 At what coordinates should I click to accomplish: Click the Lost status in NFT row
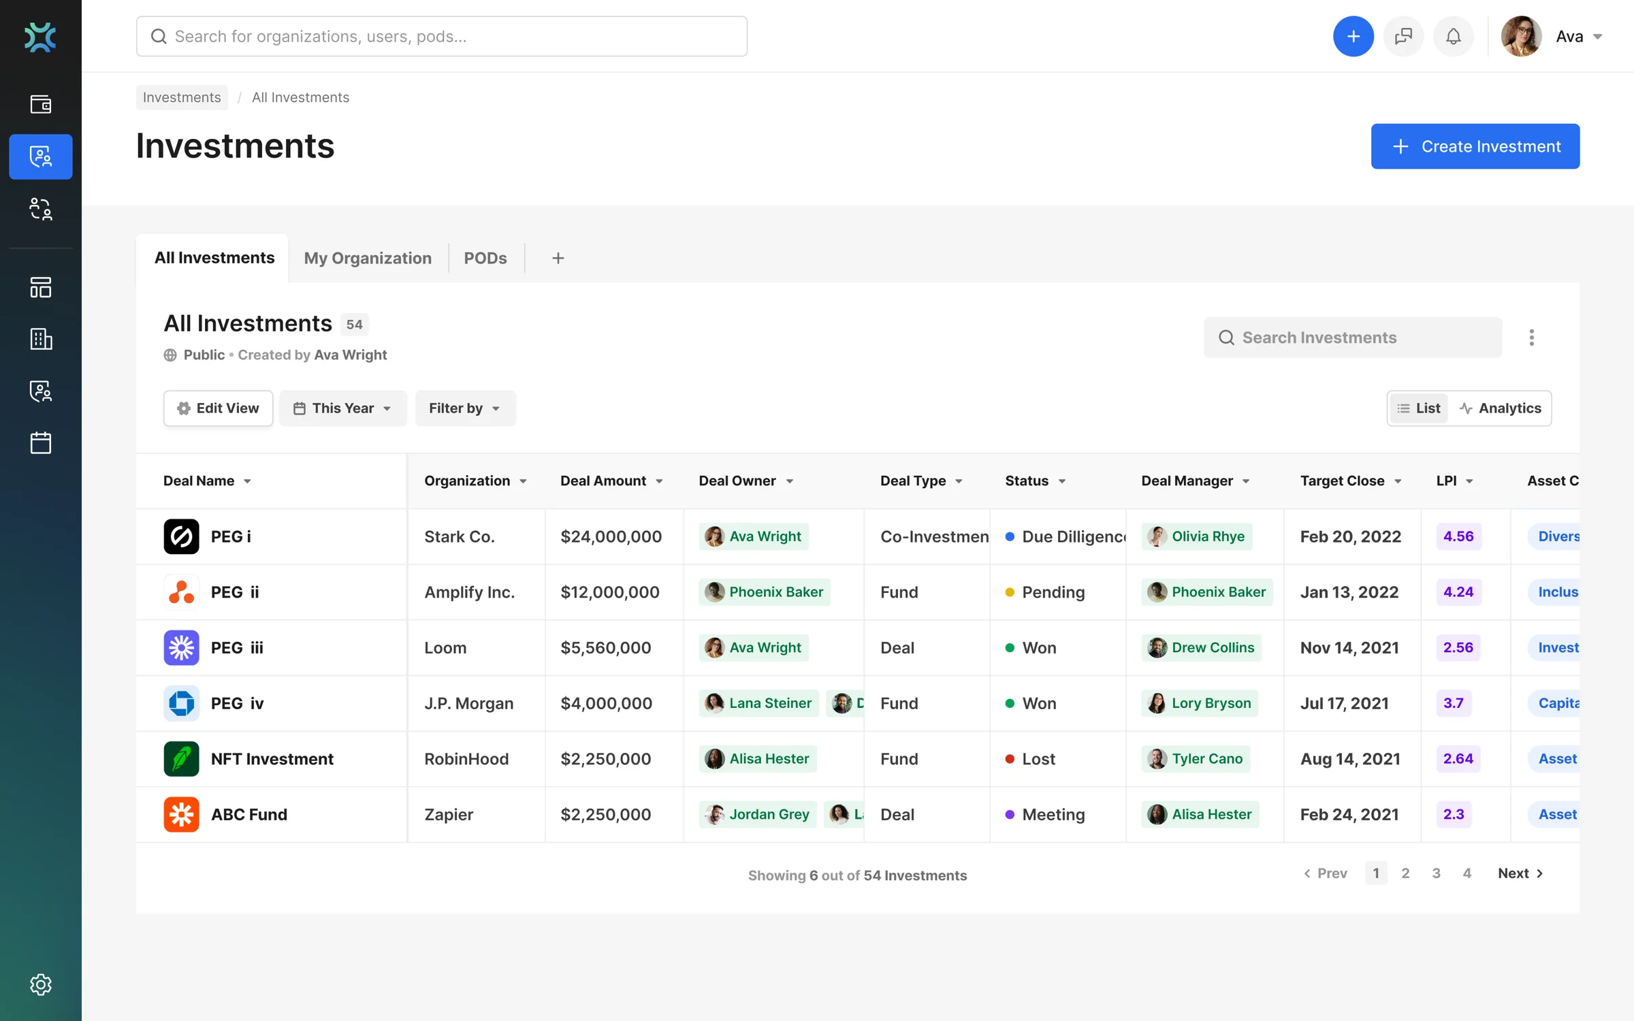coord(1030,759)
